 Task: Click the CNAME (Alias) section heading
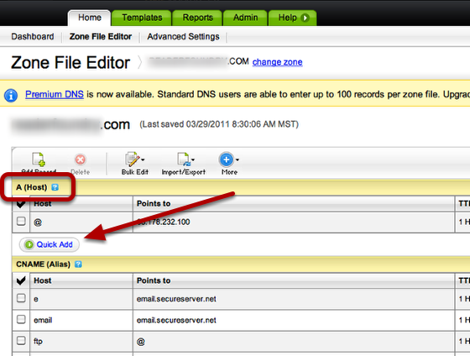click(43, 264)
